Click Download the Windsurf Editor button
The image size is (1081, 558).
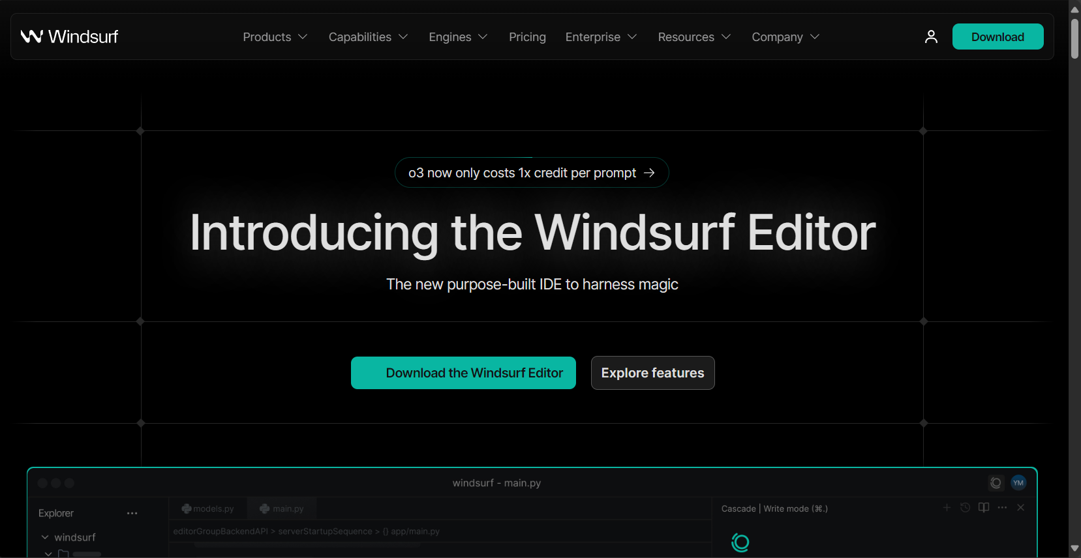(x=463, y=373)
